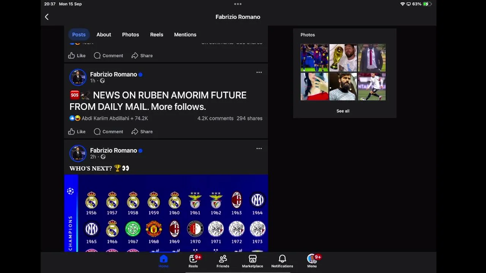Switch to the Photos tab
The image size is (486, 273).
(131, 35)
